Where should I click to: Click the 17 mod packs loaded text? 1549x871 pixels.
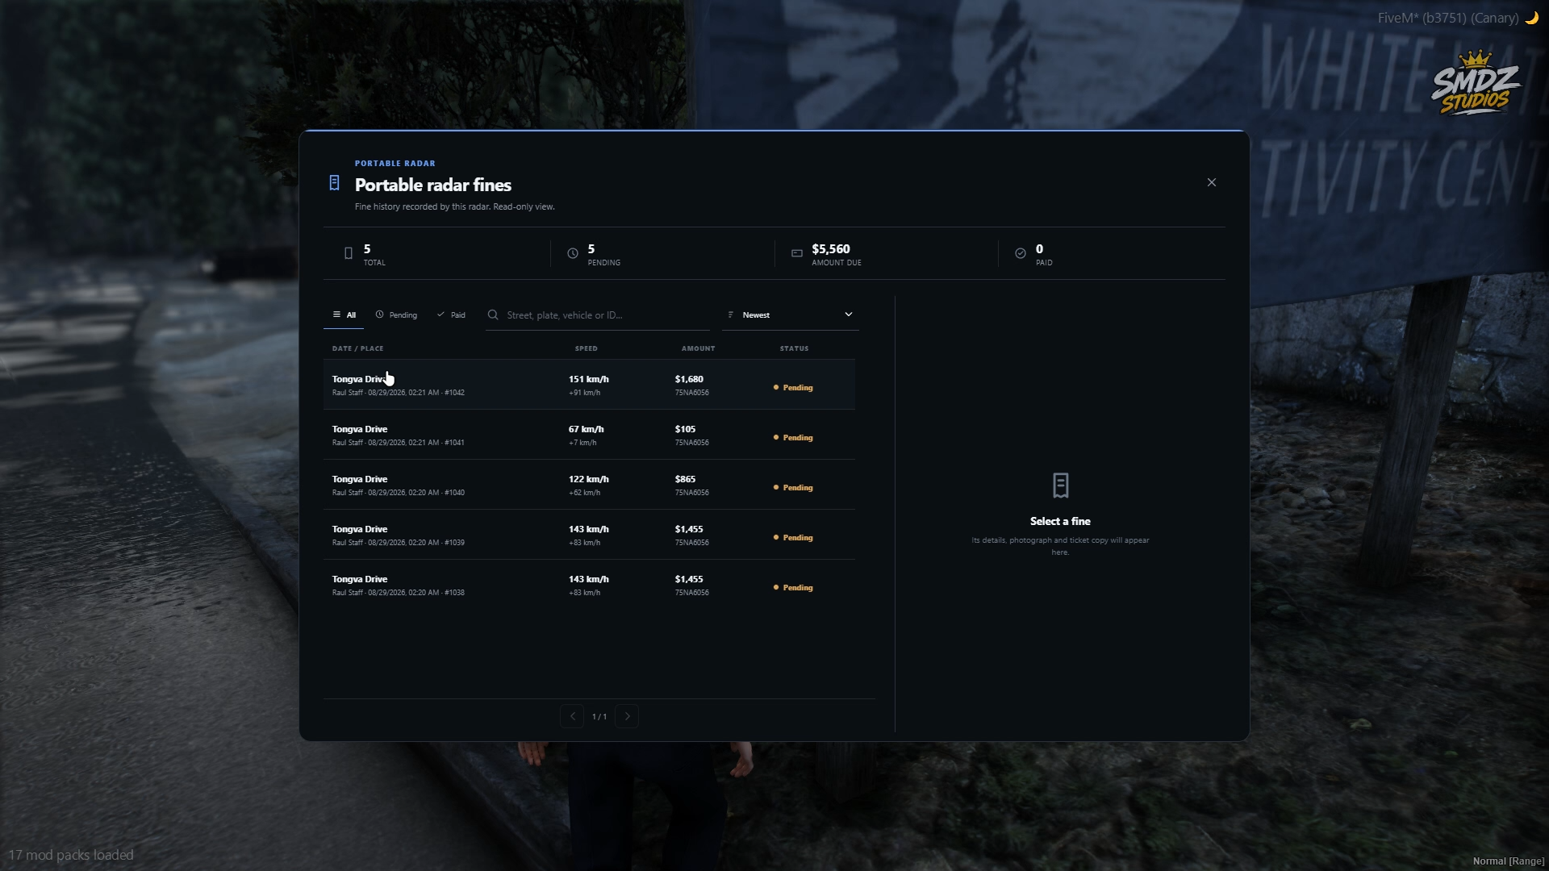click(x=71, y=855)
